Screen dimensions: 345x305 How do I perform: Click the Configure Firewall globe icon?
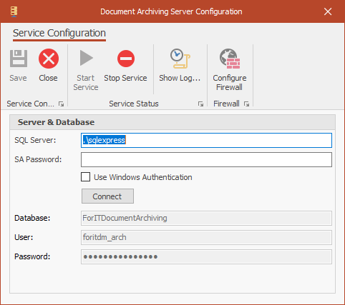point(230,59)
